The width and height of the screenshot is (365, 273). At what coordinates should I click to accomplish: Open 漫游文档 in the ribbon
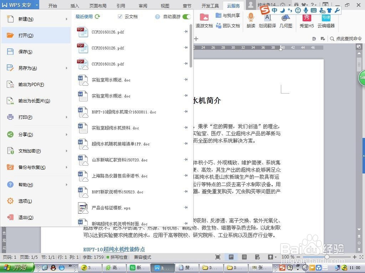(x=204, y=20)
